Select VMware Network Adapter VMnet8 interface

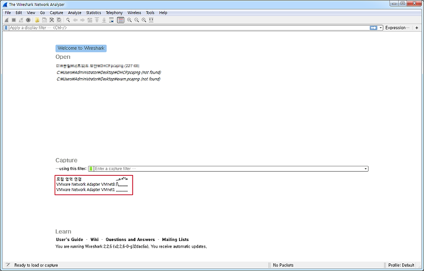click(x=92, y=185)
